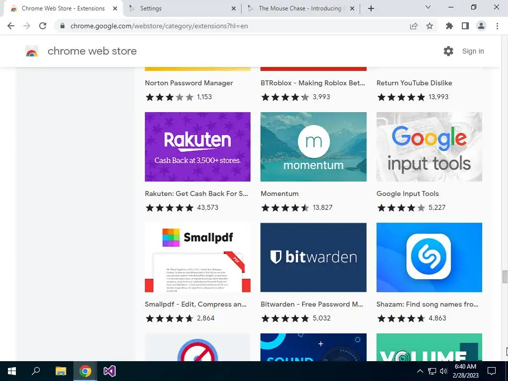This screenshot has width=508, height=381.
Task: Open Visual Studio from the taskbar
Action: 110,371
